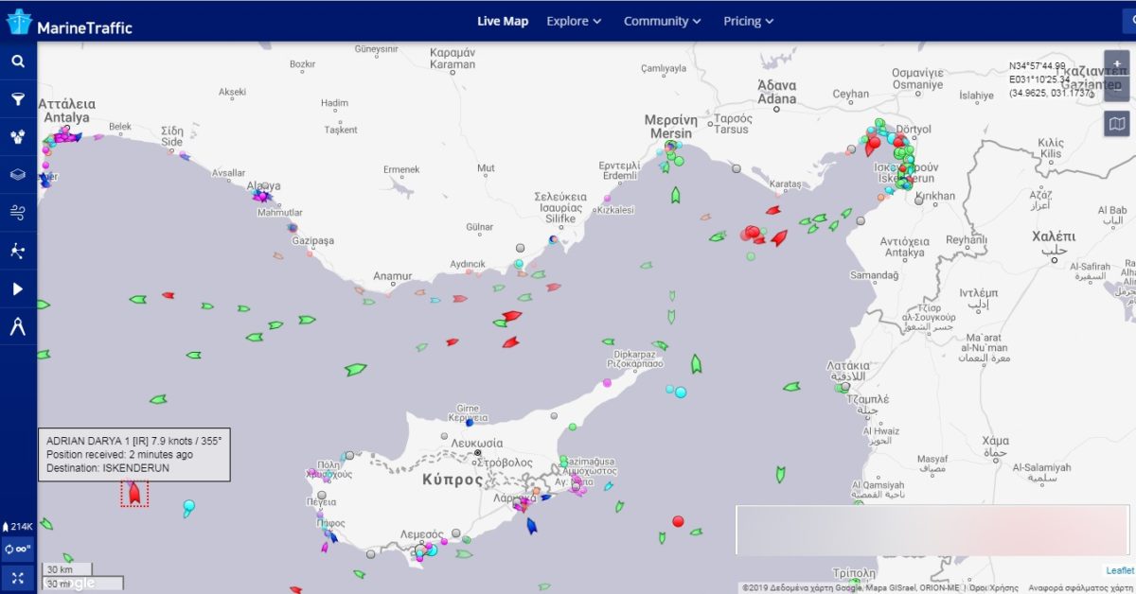Screen dimensions: 1136x594
Task: Select the Live Map tab
Action: (503, 21)
